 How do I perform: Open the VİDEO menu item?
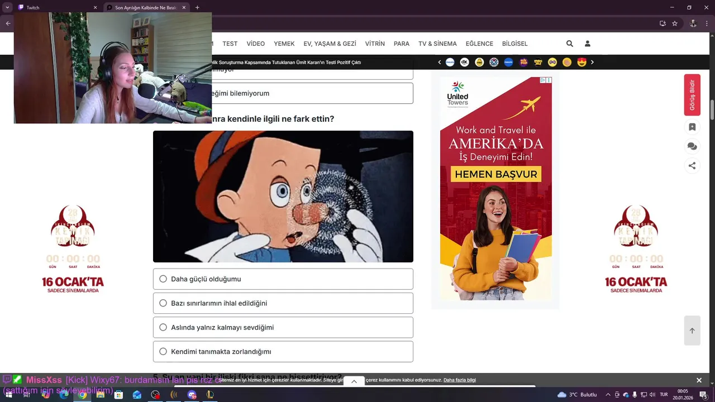[256, 44]
